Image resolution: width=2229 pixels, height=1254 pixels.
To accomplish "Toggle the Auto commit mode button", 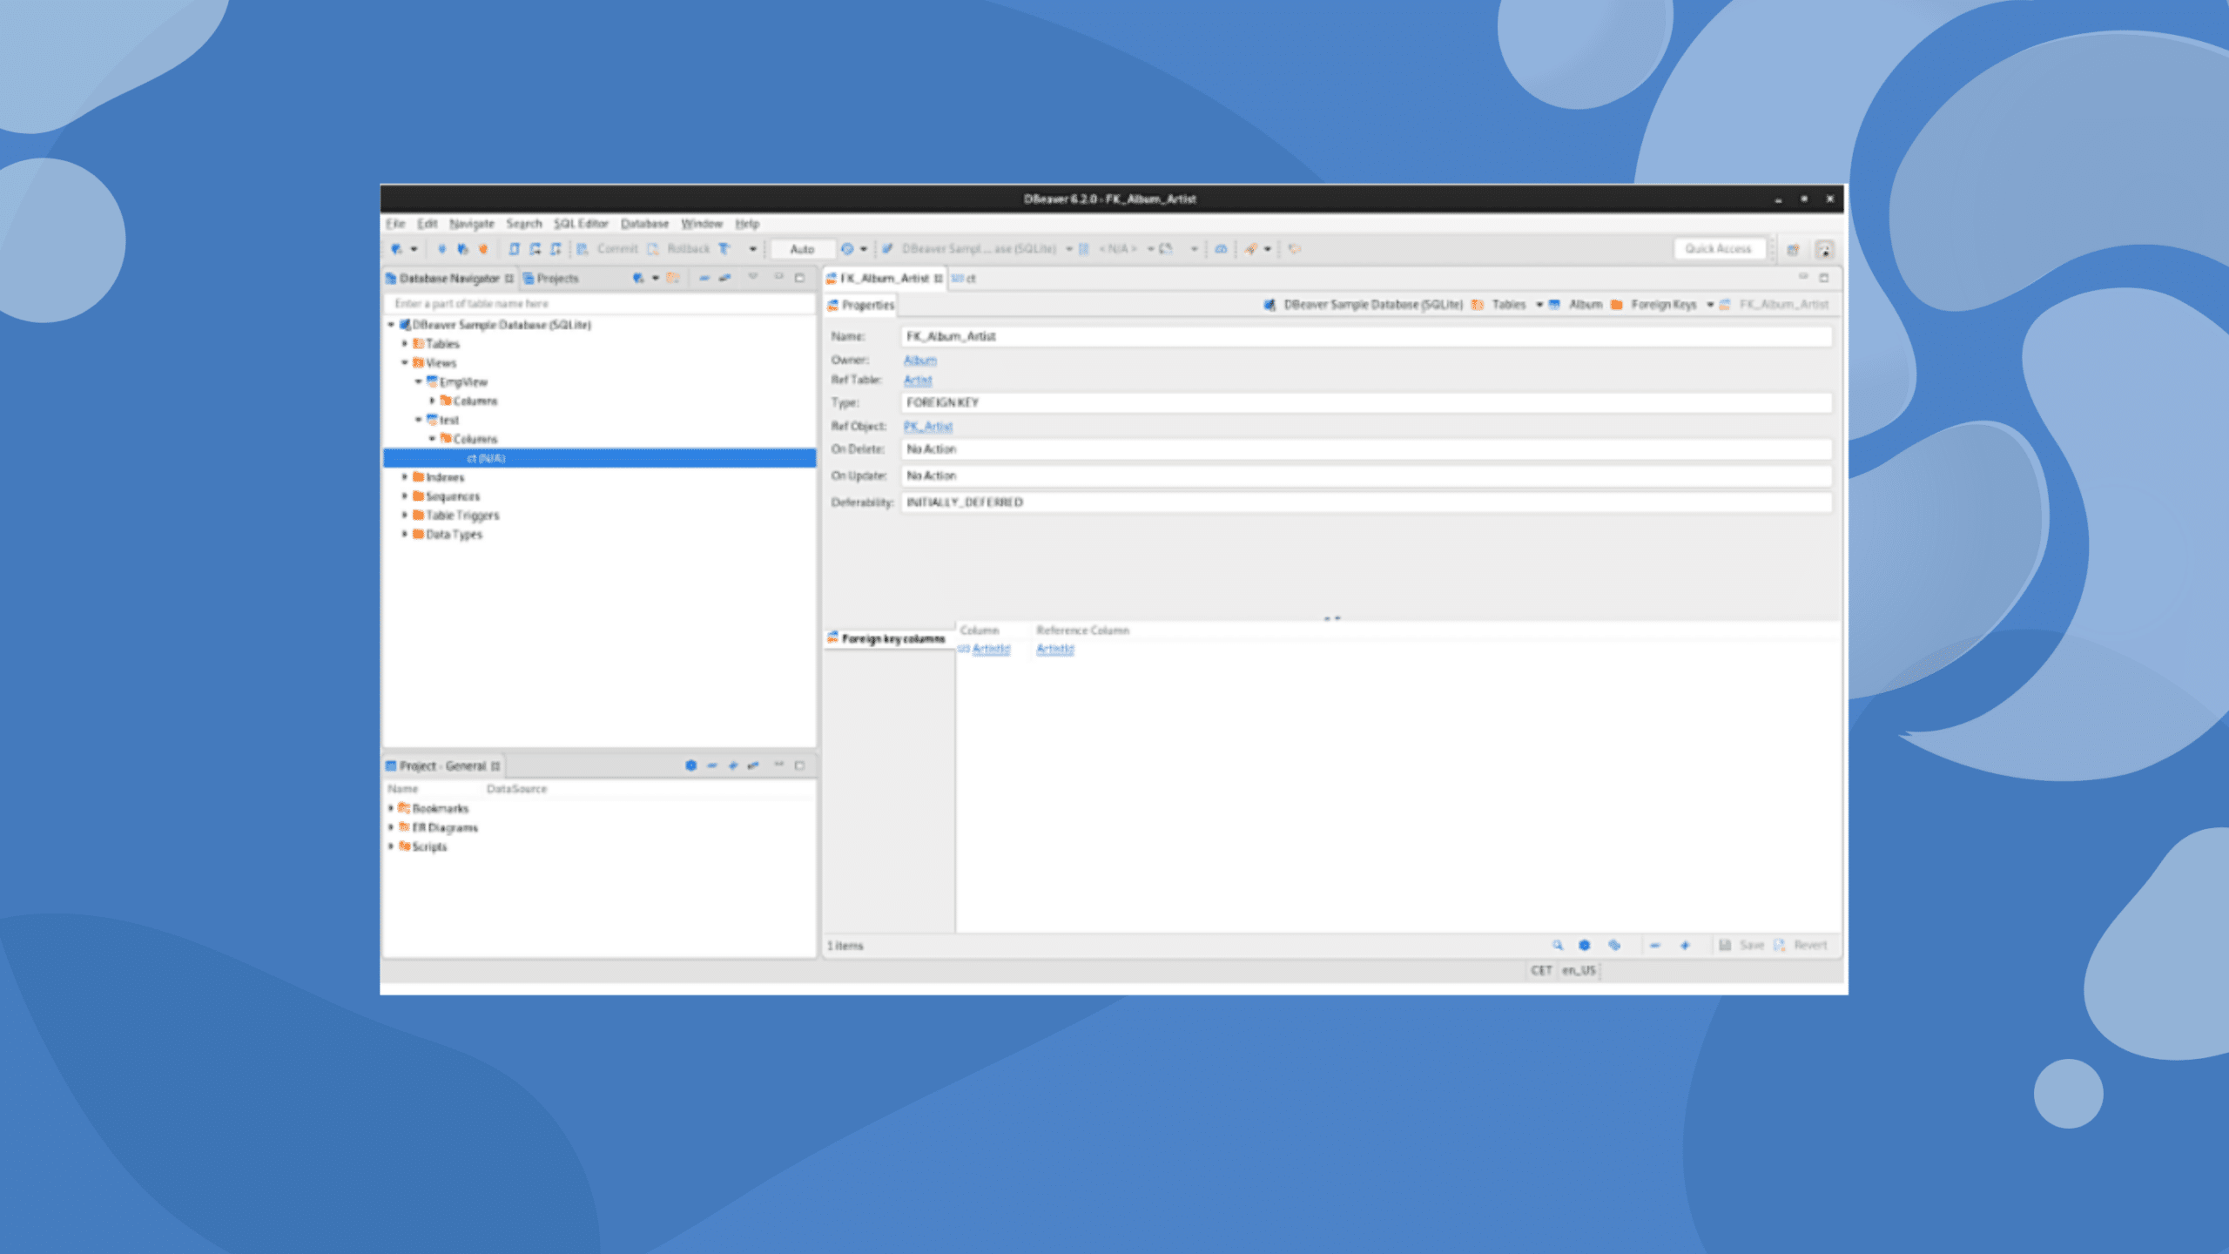I will 802,249.
